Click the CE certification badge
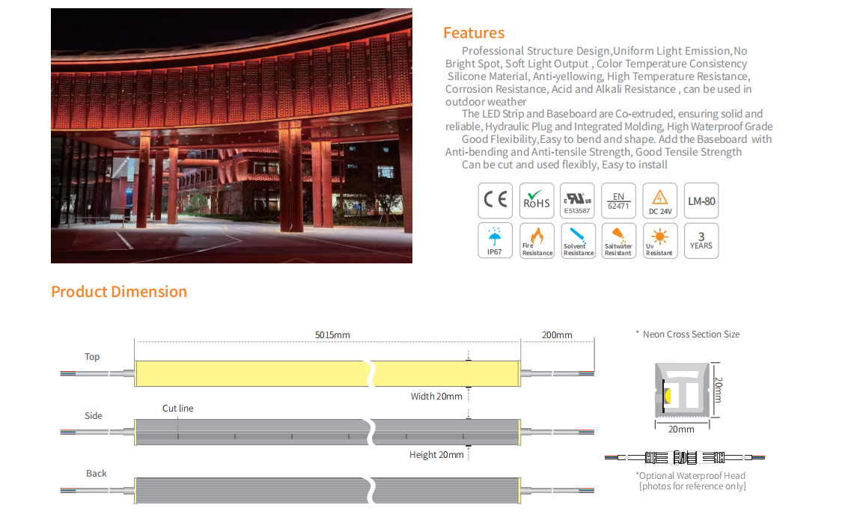This screenshot has width=857, height=523. 495,201
